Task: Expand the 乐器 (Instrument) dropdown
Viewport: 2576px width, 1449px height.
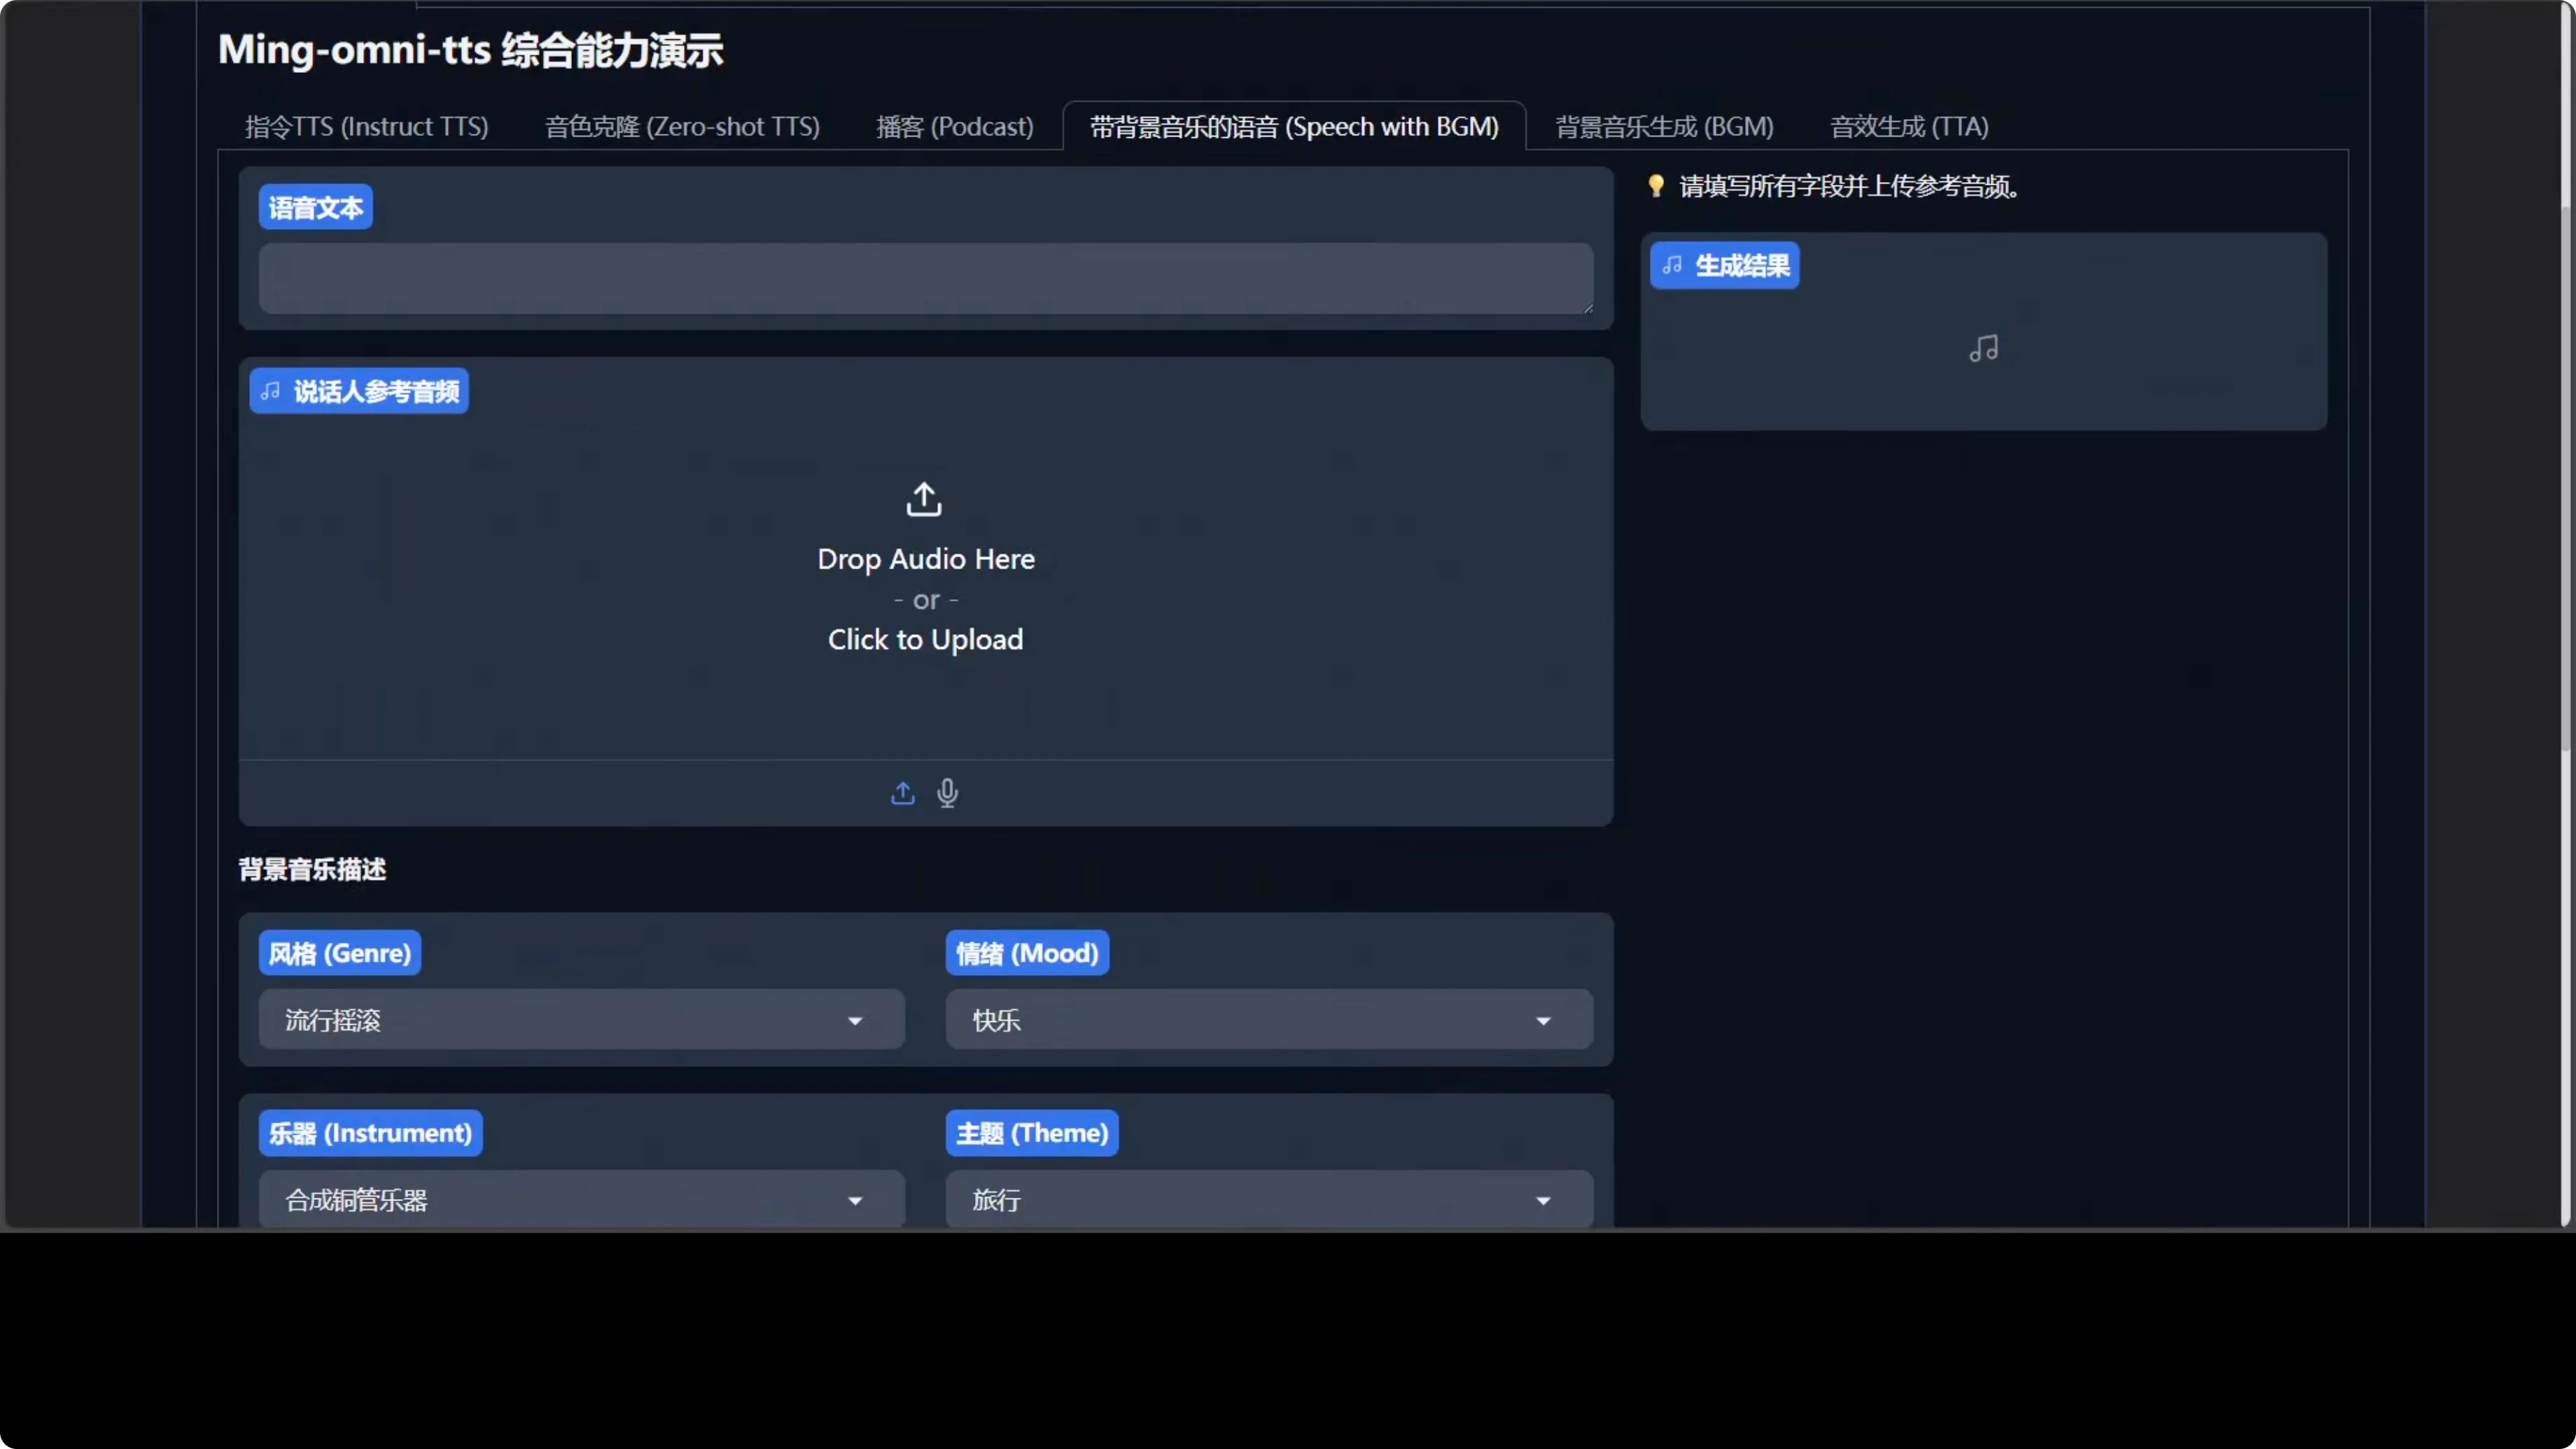Action: (x=579, y=1199)
